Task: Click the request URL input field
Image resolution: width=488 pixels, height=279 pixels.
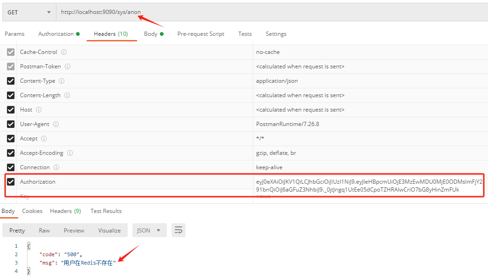Action: 272,13
